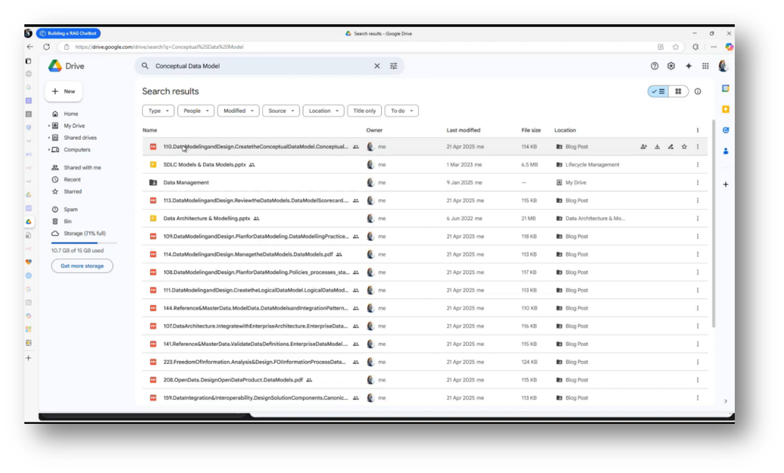Star the 110.DataModelingandDesign file

684,147
